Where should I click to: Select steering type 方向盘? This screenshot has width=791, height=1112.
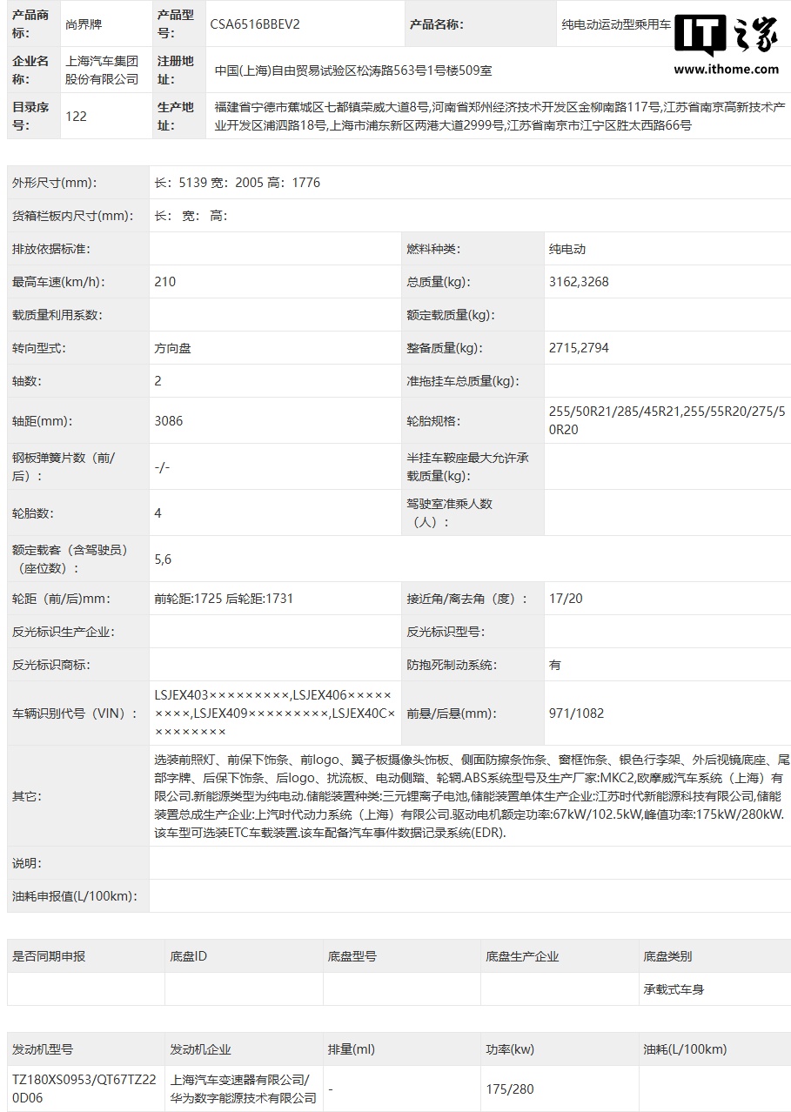pyautogui.click(x=172, y=348)
